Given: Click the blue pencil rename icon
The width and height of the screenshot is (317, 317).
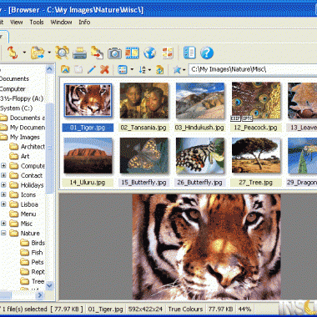Looking at the screenshot, I should pyautogui.click(x=92, y=69).
